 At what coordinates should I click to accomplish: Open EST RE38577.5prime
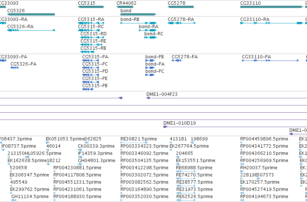point(194,182)
